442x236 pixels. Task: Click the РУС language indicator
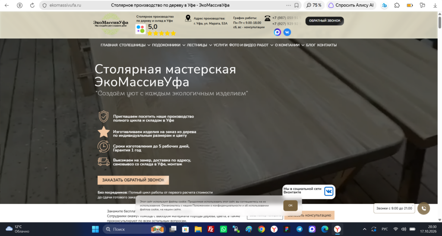click(385, 229)
